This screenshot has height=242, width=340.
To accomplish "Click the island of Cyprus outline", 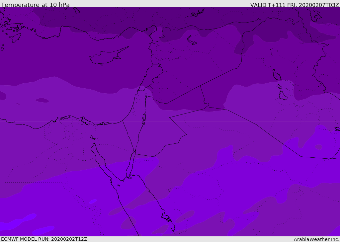I will coord(109,56).
